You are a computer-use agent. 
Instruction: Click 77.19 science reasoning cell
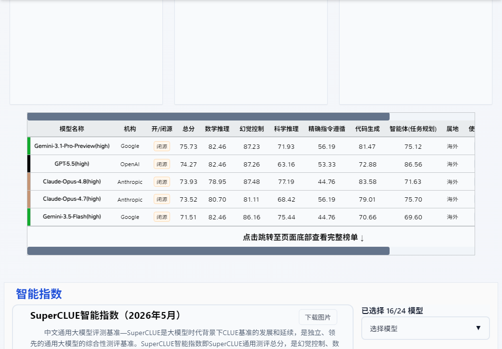click(x=286, y=181)
